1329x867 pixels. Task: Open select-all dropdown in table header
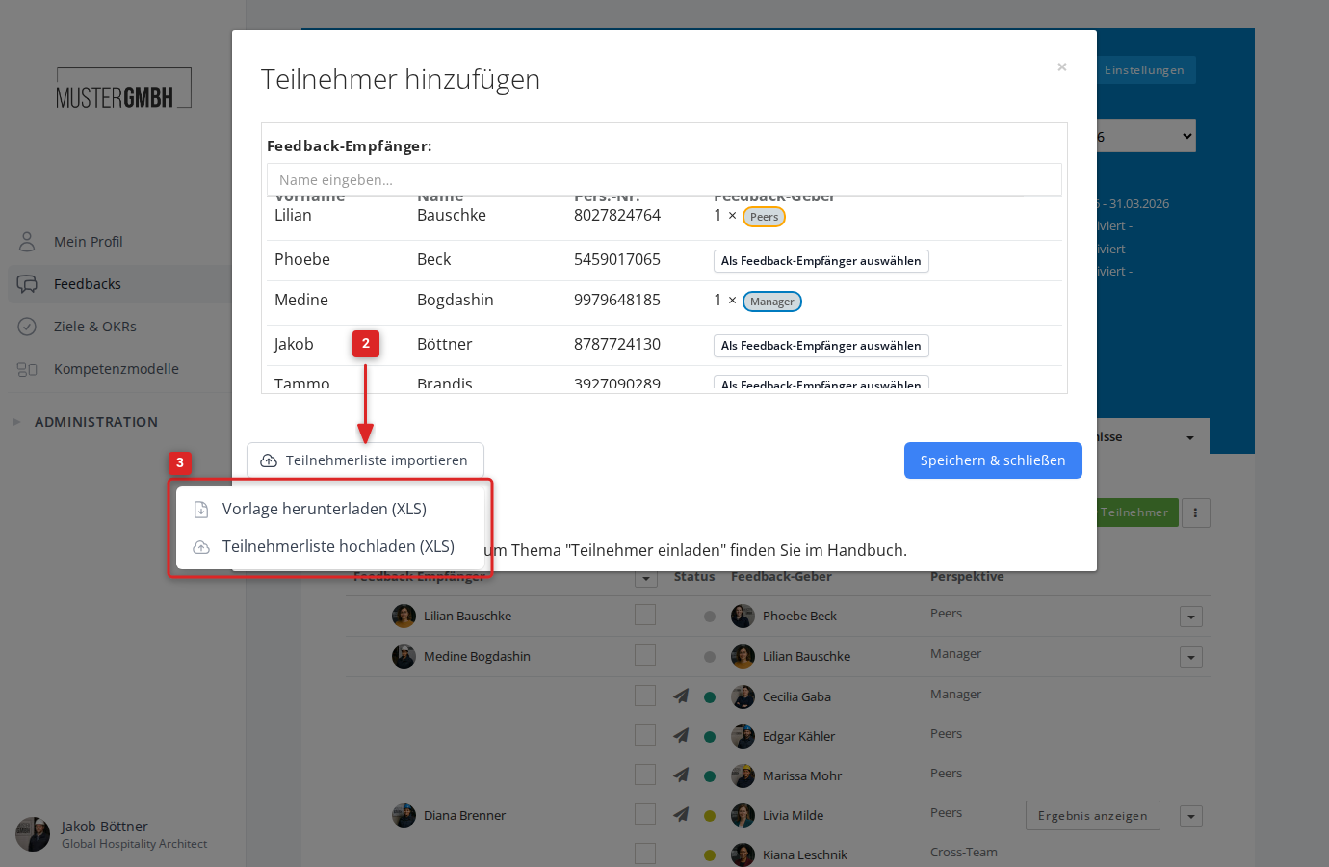click(646, 579)
